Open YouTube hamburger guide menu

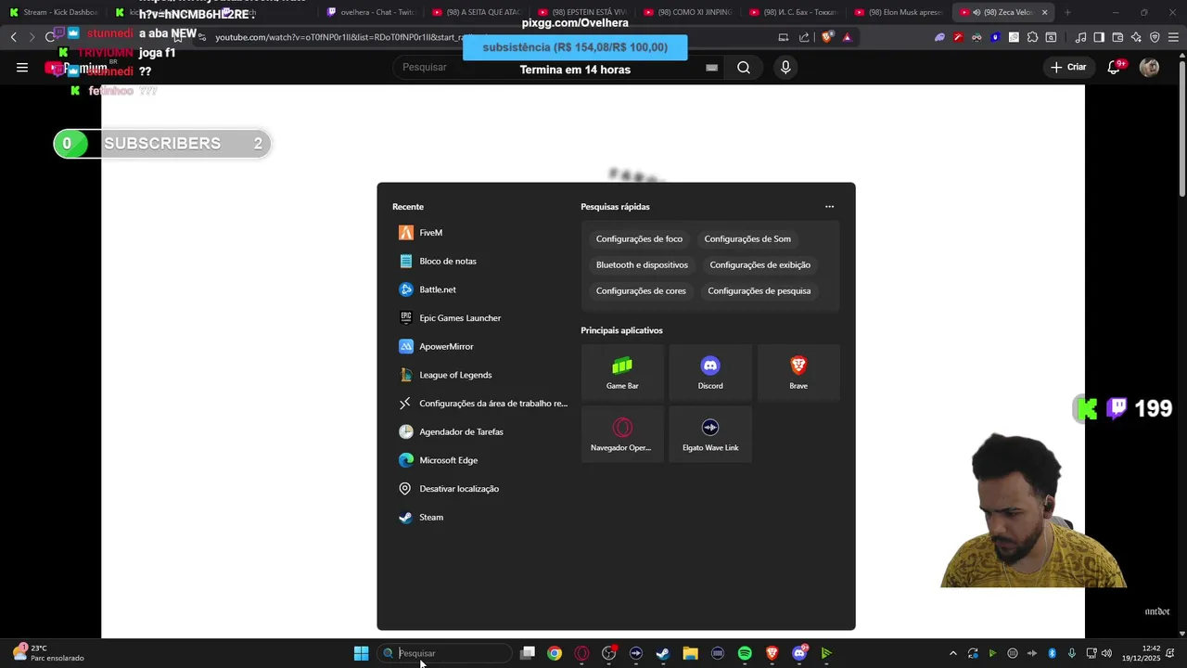[22, 67]
